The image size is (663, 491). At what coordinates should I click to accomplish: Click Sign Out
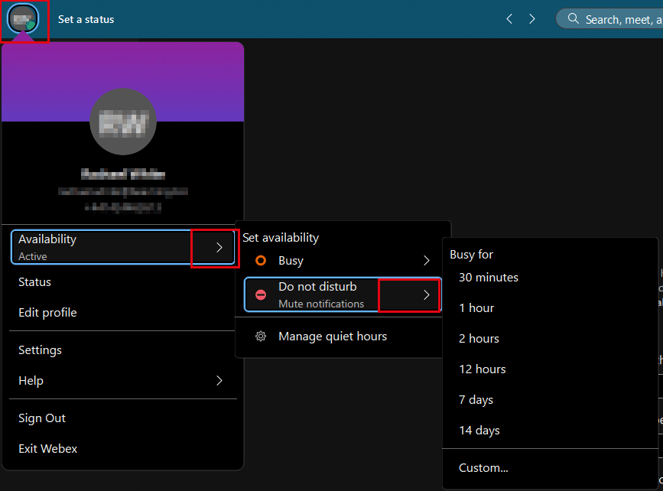(x=42, y=418)
